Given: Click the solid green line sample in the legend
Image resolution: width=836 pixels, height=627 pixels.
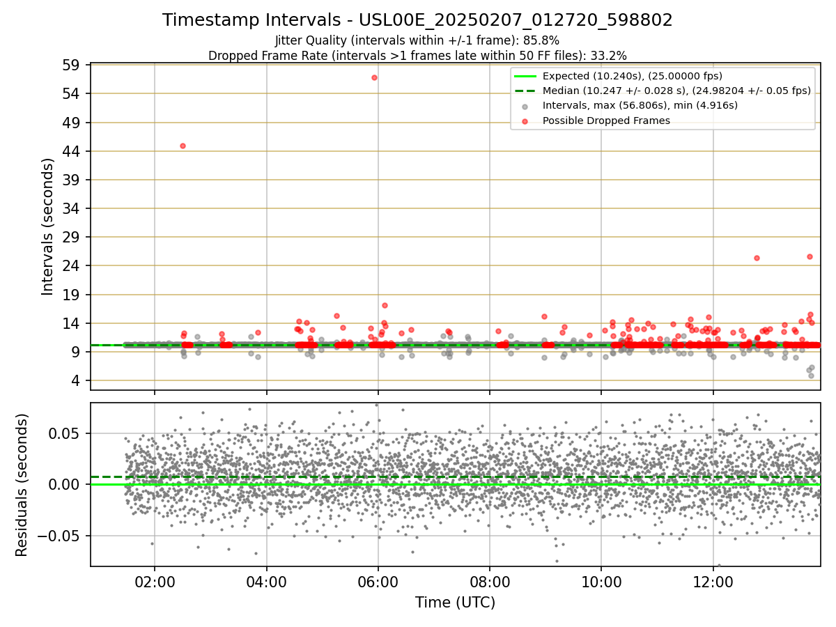Looking at the screenshot, I should pos(525,76).
